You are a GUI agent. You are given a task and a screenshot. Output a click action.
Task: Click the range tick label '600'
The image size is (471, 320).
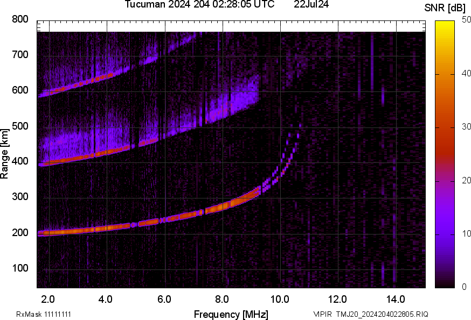coord(20,90)
